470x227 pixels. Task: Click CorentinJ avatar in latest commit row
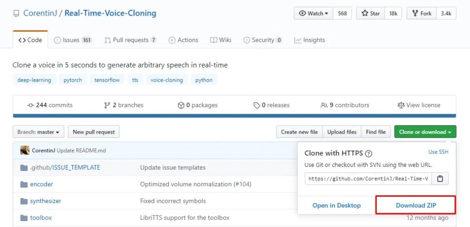click(25, 150)
